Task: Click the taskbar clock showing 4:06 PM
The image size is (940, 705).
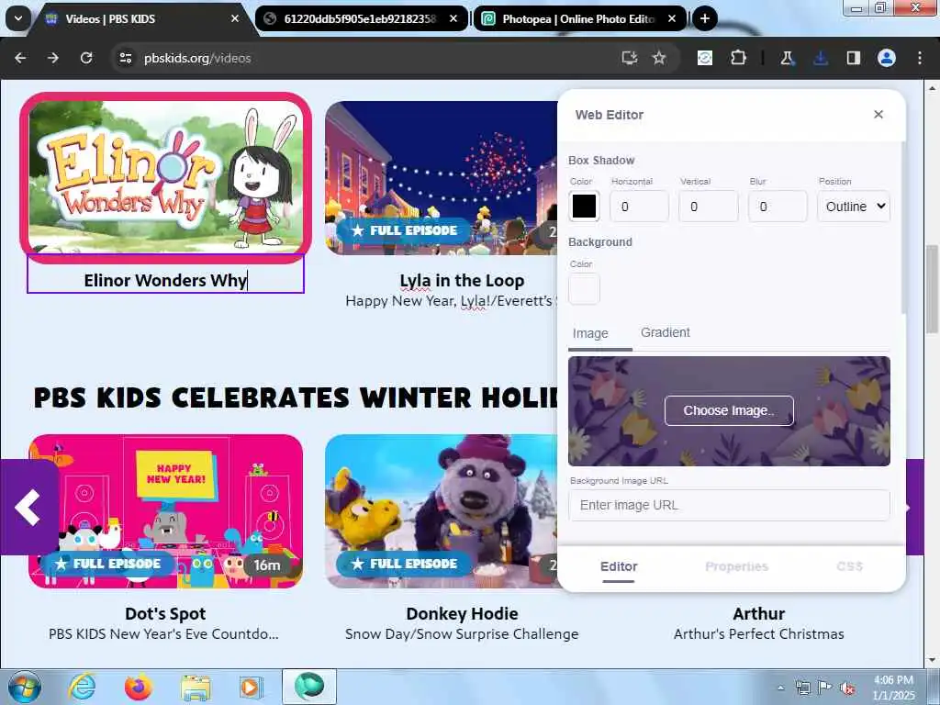Action: 893,688
